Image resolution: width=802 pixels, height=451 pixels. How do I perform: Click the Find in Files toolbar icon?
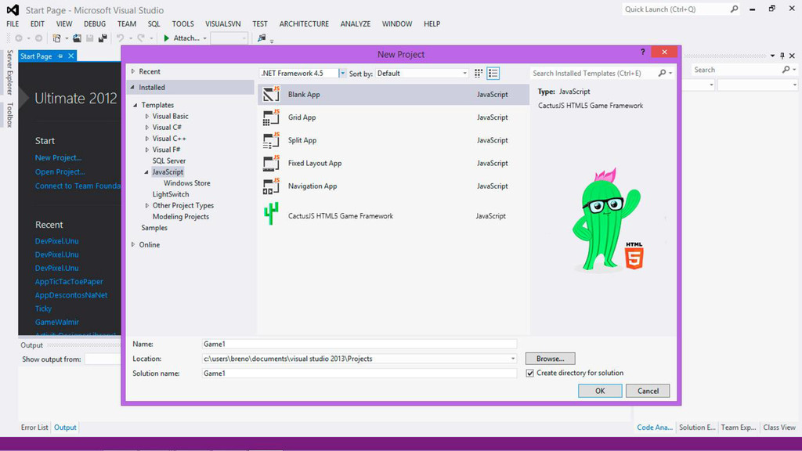point(262,38)
